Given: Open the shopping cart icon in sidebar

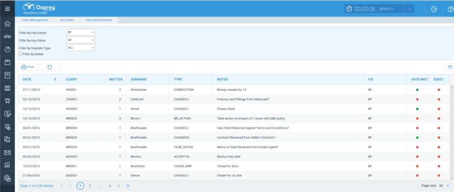Looking at the screenshot, I should pos(7,101).
